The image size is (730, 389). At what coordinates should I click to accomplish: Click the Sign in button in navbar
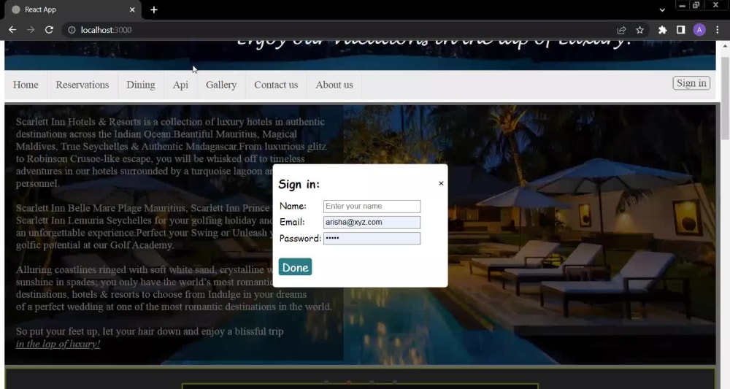pyautogui.click(x=691, y=82)
